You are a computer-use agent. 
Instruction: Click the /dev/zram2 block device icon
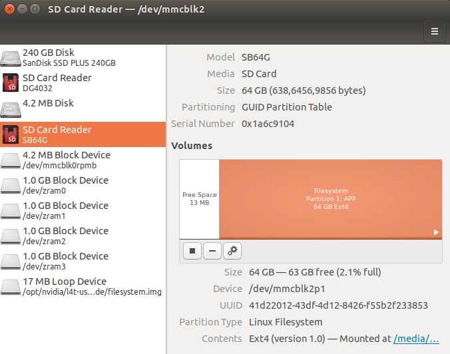[x=11, y=236]
